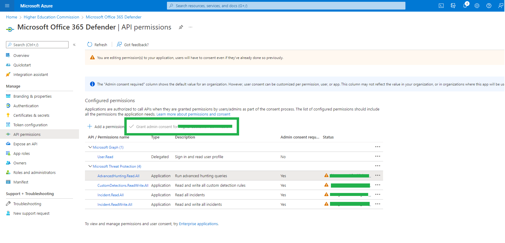Click the Overview icon in sidebar
This screenshot has width=505, height=243.
(x=8, y=55)
